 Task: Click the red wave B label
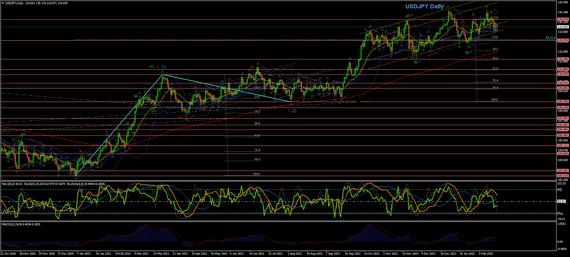[252, 67]
